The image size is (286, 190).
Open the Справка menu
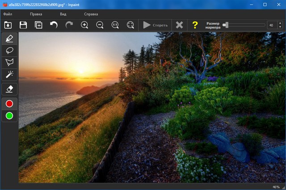tap(91, 14)
